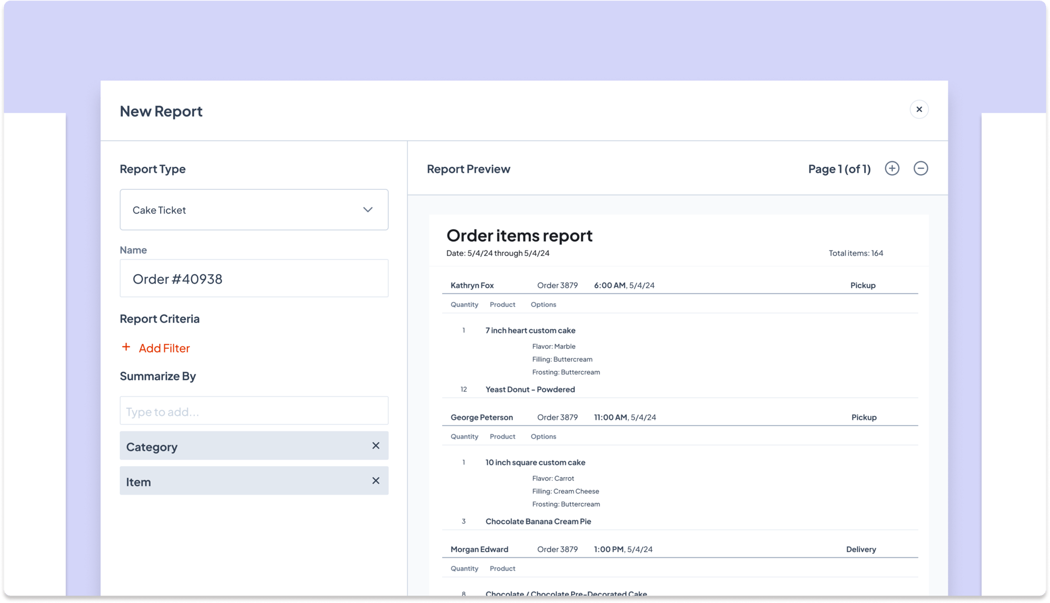The height and width of the screenshot is (603, 1050).
Task: Click the Report Type dropdown chevron
Action: (x=368, y=210)
